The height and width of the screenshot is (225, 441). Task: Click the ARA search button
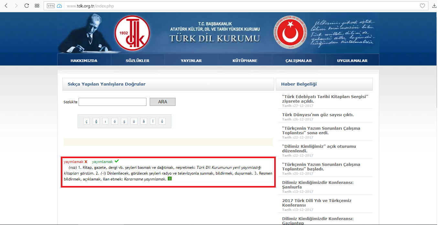click(163, 102)
